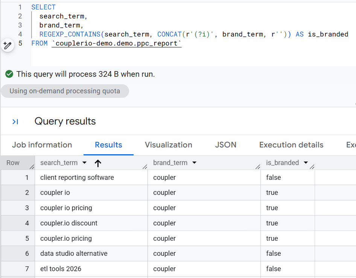Open the Visualization tab
The height and width of the screenshot is (278, 356).
click(x=169, y=145)
